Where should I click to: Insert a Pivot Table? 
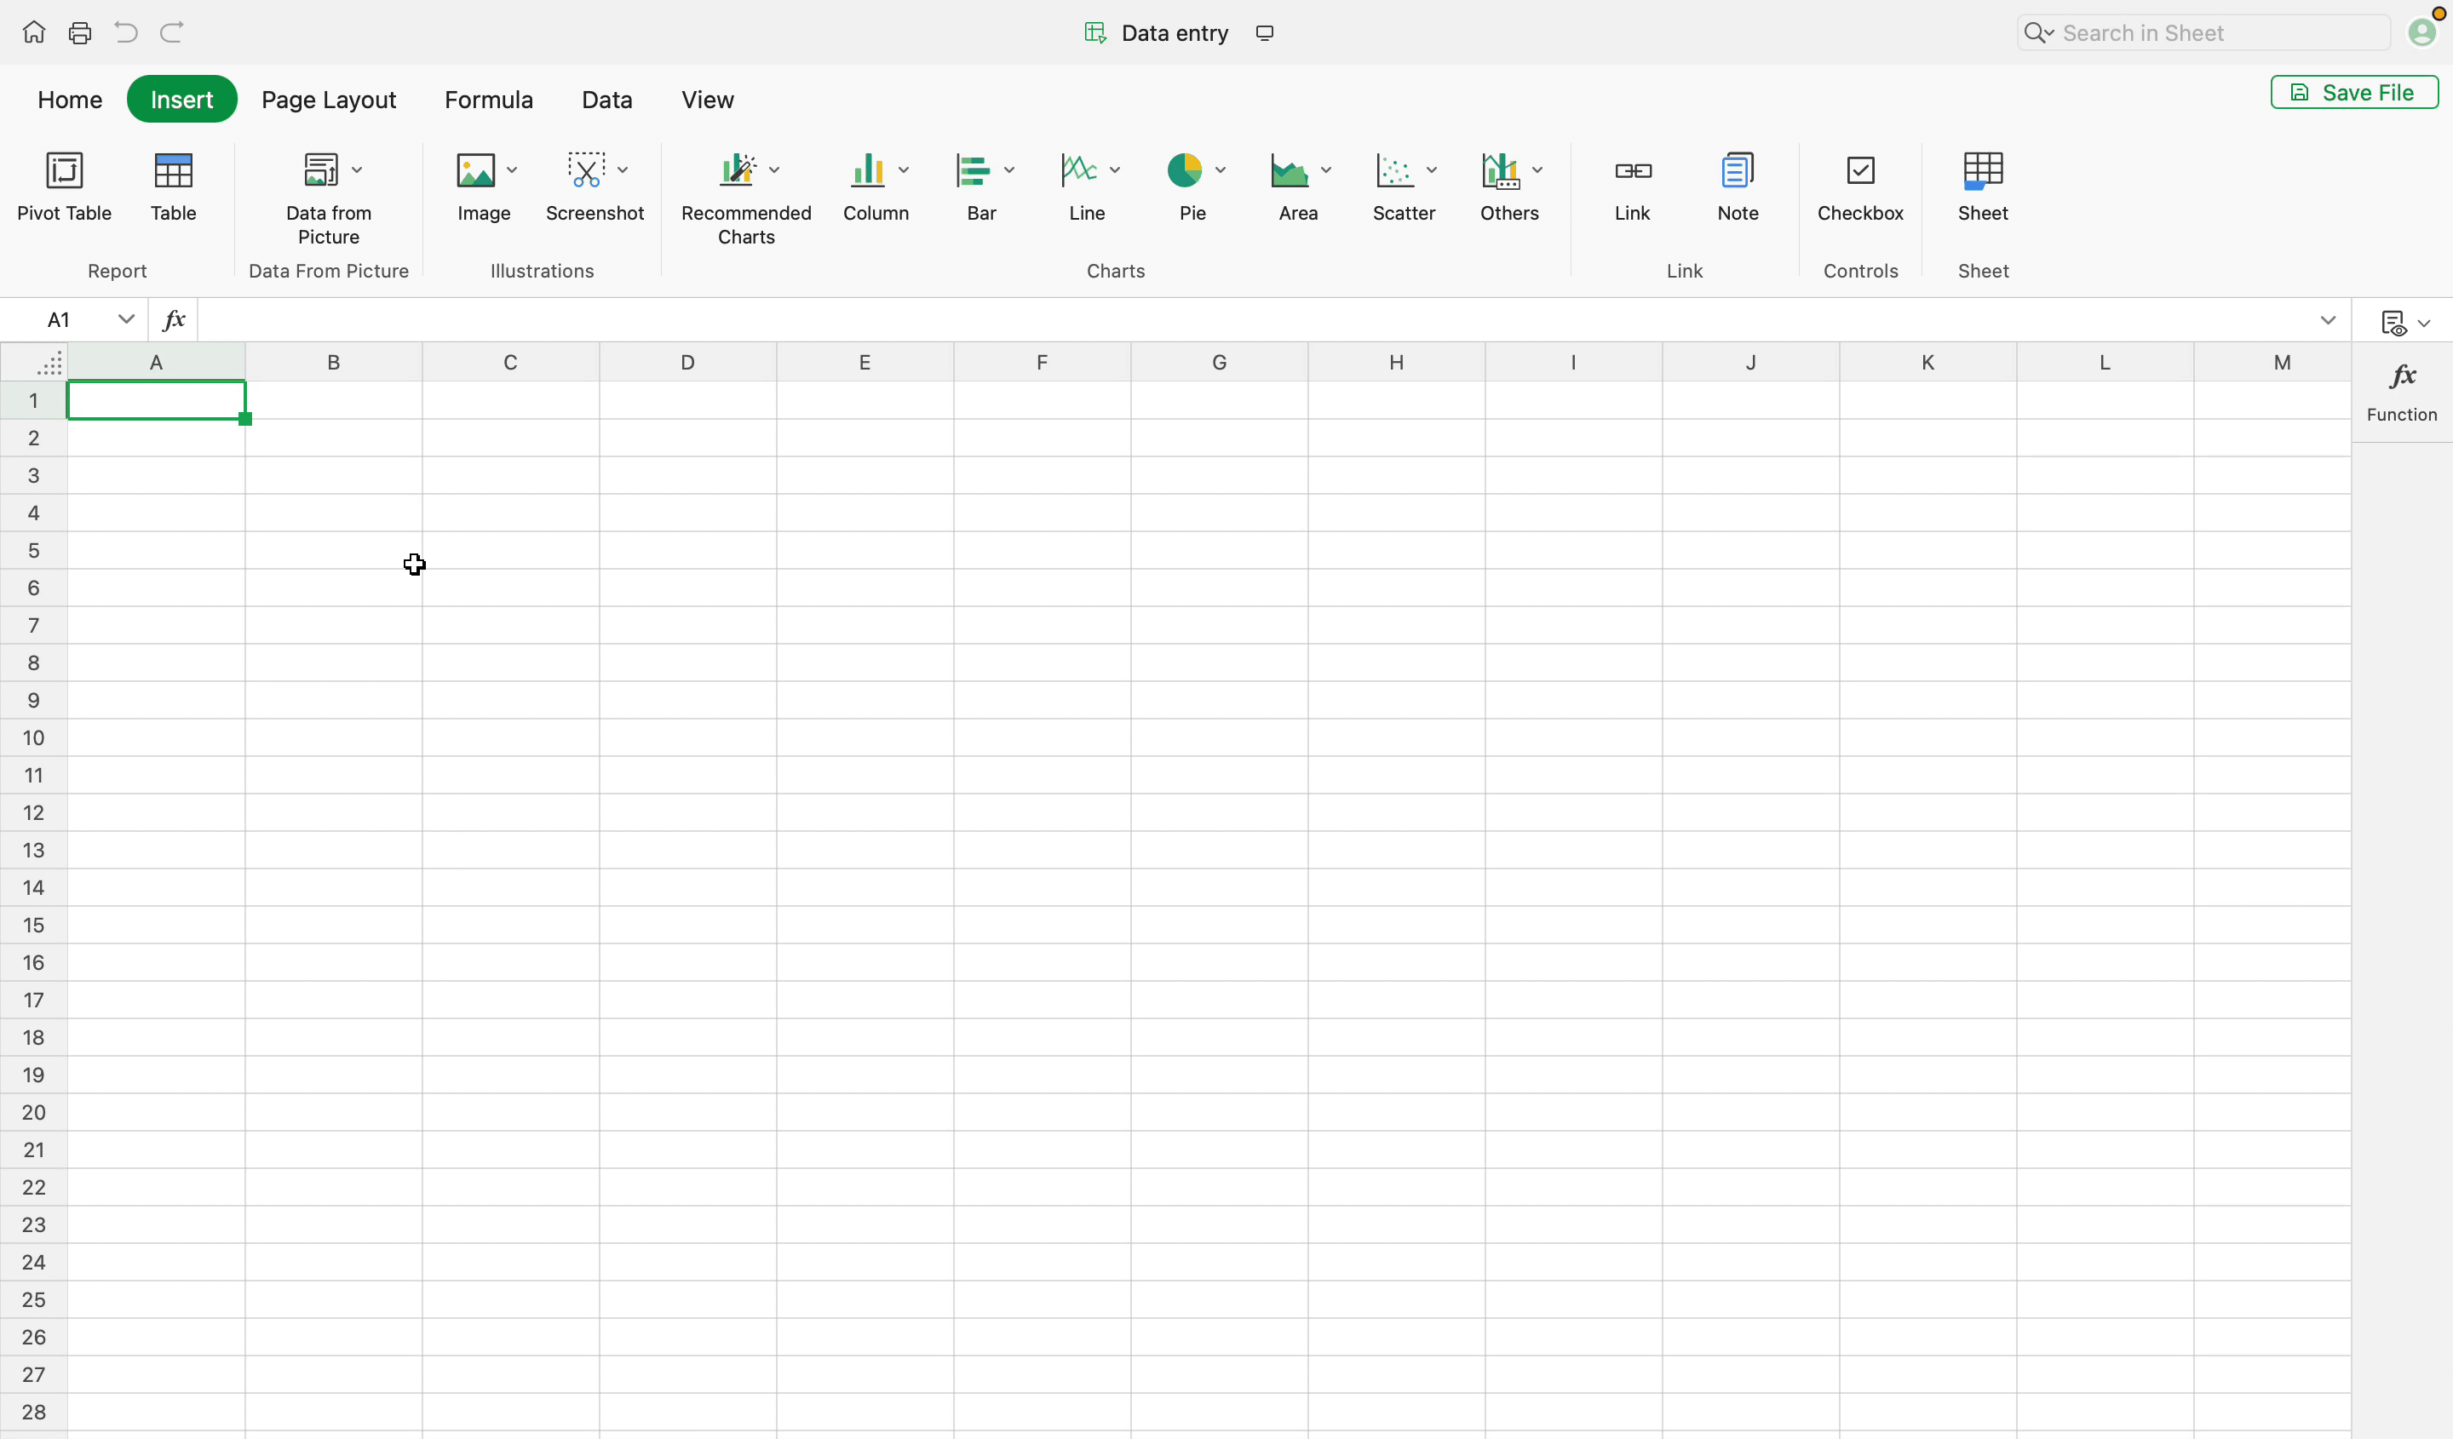point(64,186)
